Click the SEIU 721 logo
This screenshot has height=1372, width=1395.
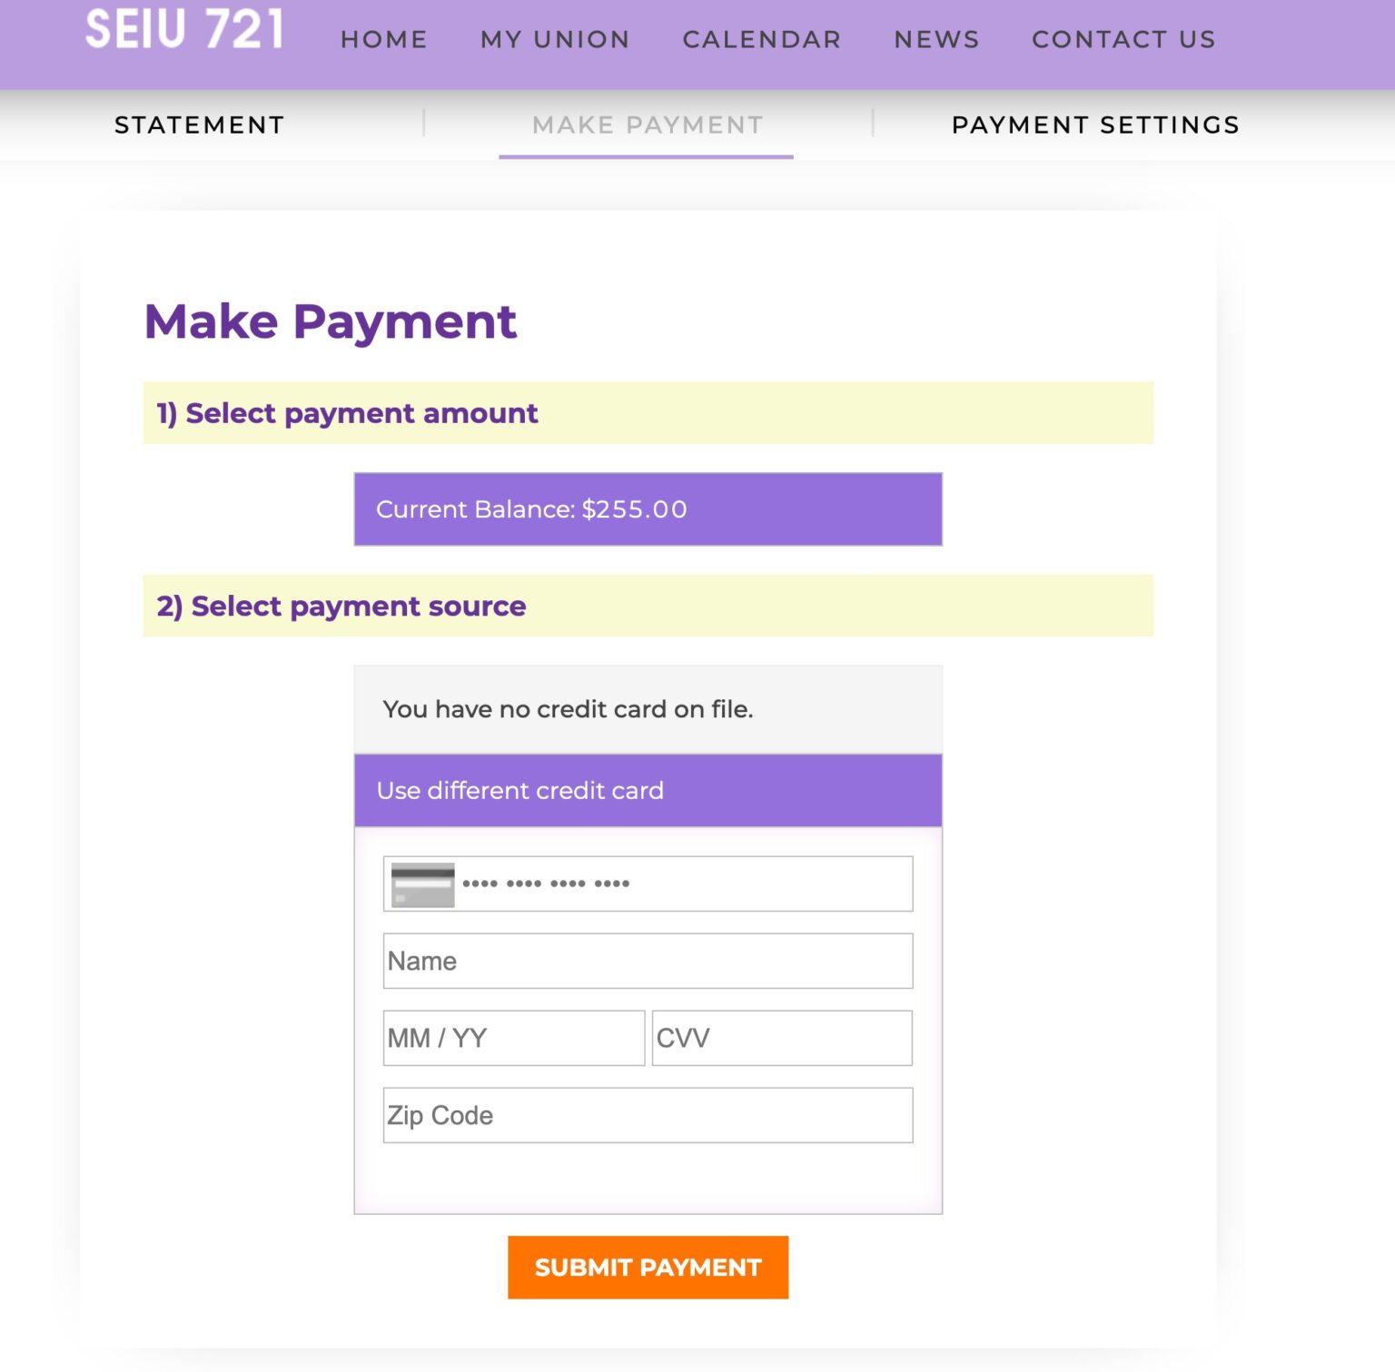183,30
